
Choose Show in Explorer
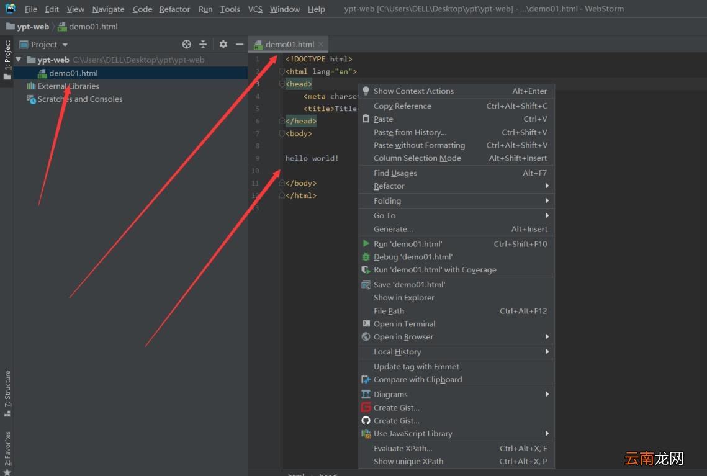(456, 297)
